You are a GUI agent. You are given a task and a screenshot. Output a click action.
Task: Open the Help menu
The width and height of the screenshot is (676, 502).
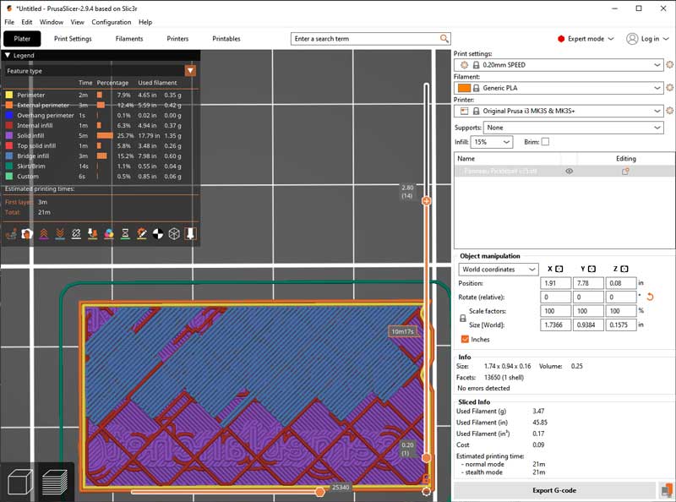tap(145, 22)
